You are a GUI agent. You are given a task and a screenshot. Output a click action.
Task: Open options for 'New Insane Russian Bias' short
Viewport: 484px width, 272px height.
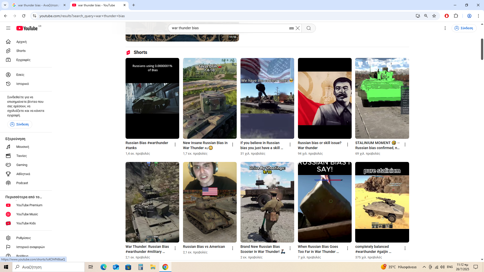(x=233, y=145)
